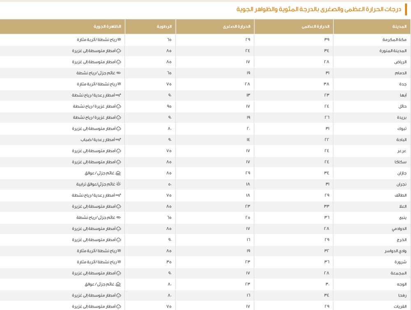Select the city name تبوك

(402, 129)
